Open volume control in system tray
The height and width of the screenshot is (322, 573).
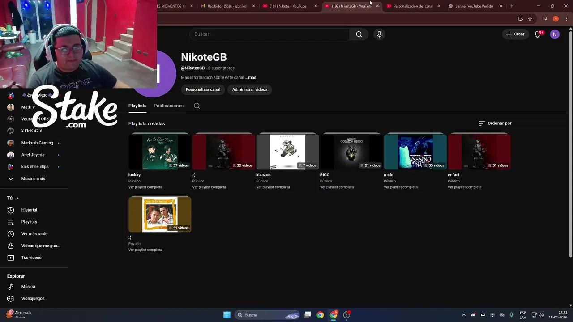(541, 315)
